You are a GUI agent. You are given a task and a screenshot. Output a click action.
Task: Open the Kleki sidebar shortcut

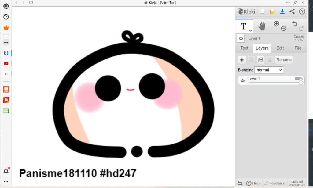click(6, 53)
